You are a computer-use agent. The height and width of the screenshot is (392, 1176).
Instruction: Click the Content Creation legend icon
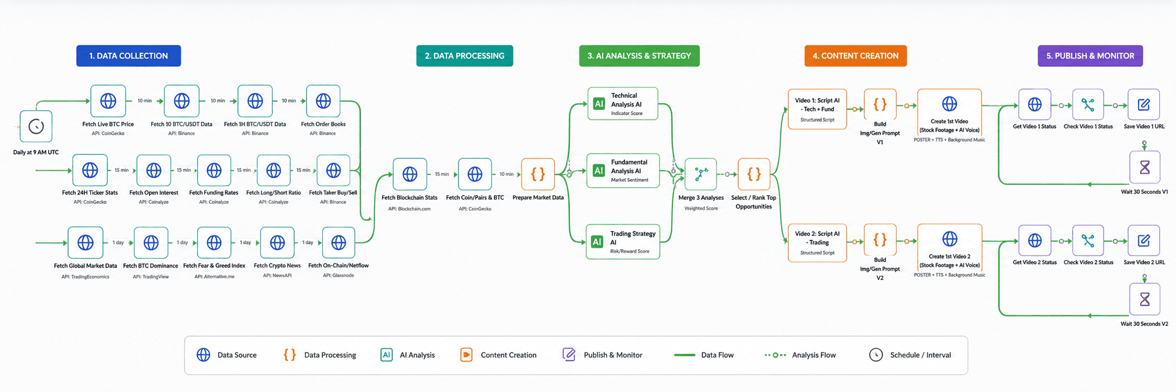point(466,355)
